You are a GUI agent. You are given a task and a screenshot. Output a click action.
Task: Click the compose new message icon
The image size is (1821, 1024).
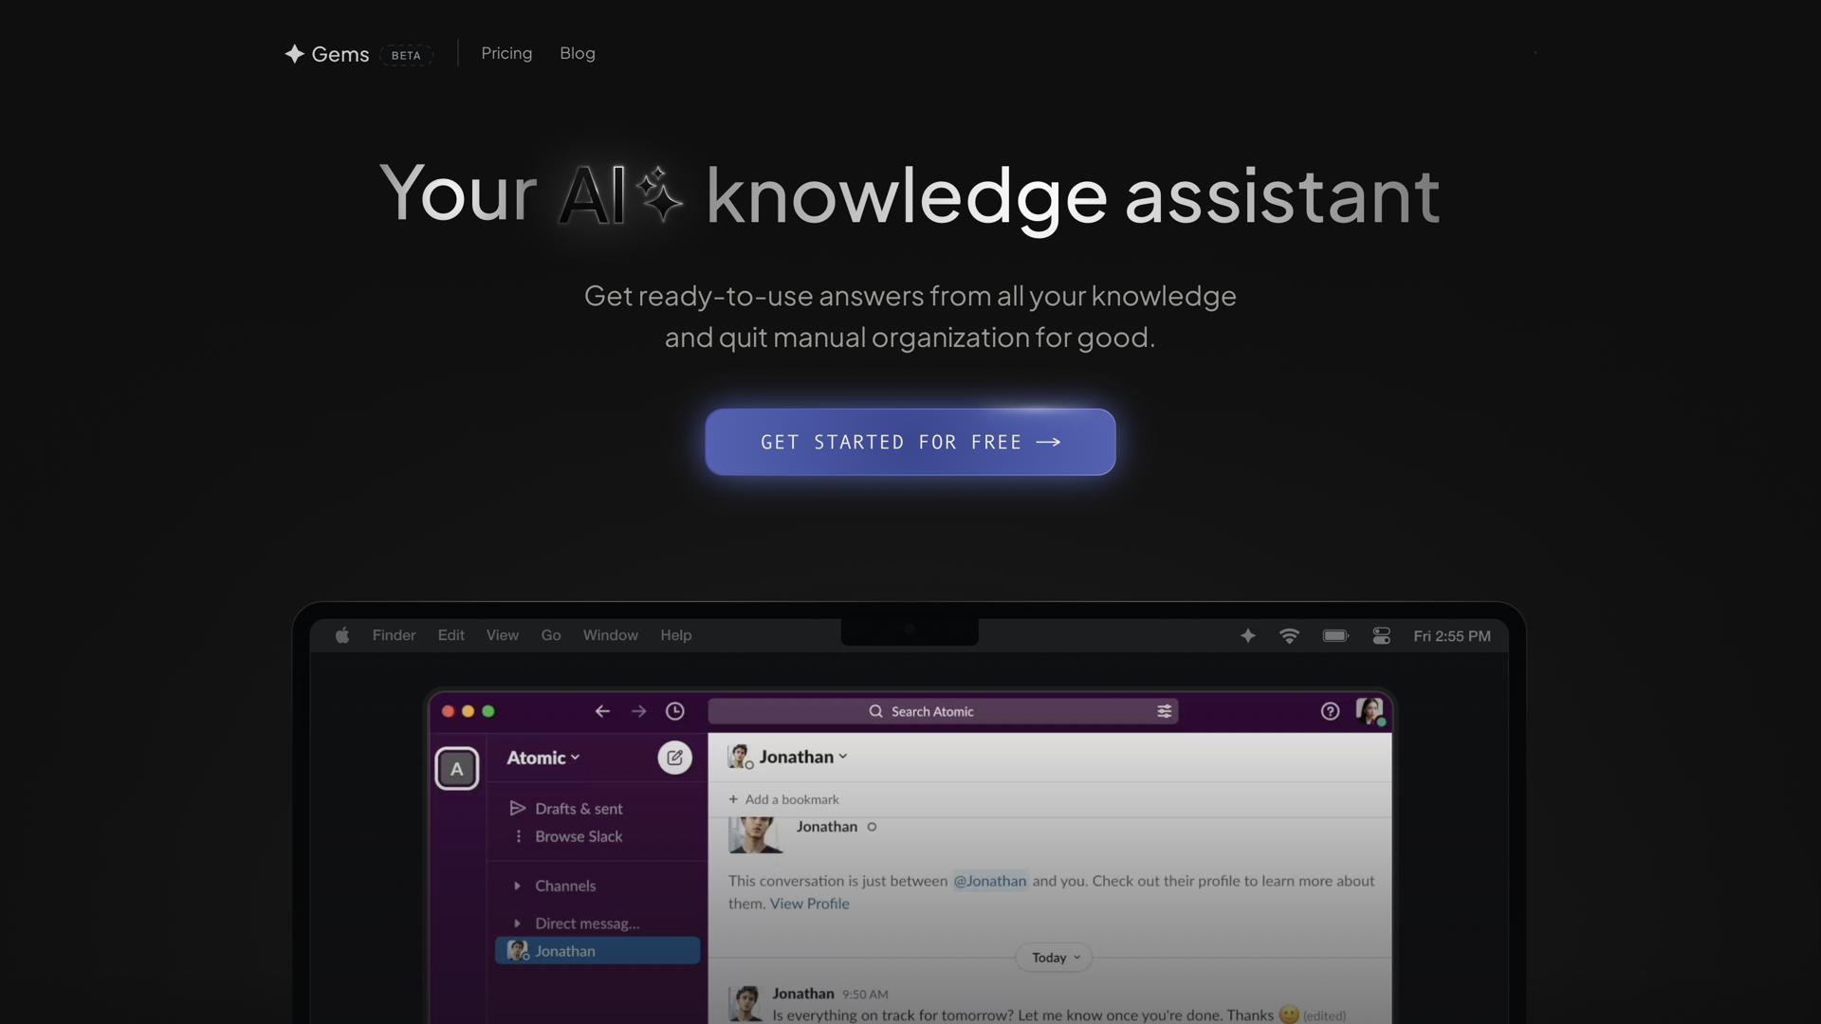(x=674, y=758)
